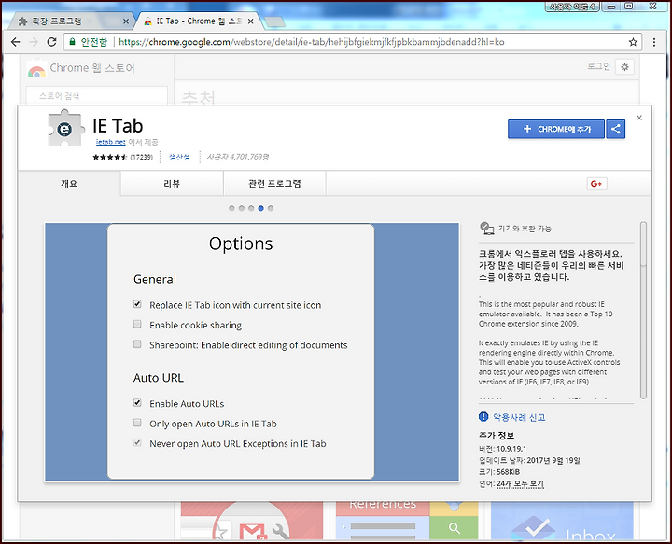Click the browser forward arrow

tap(34, 42)
